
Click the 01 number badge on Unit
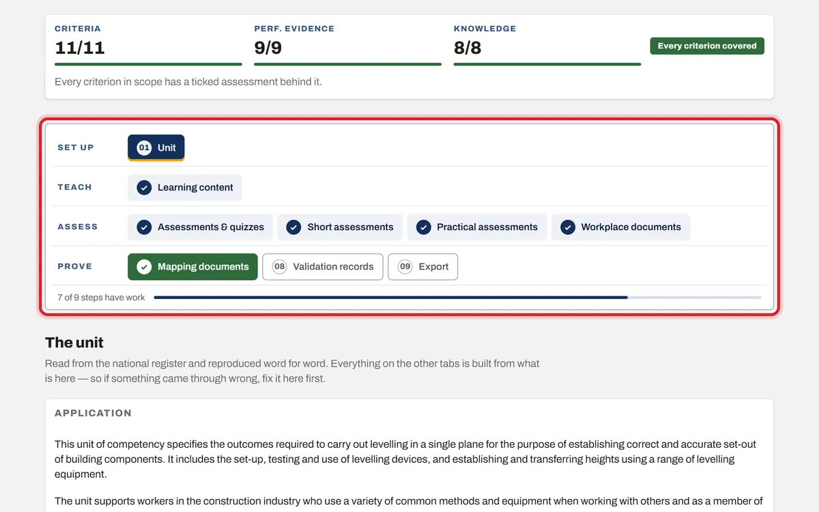(144, 147)
